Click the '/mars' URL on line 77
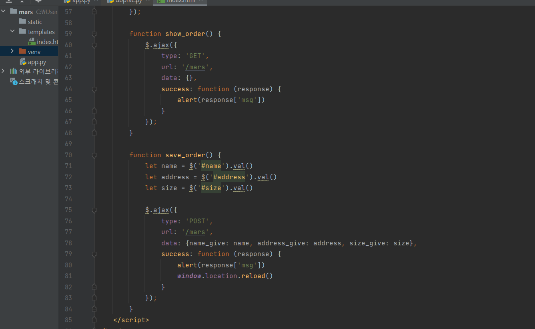This screenshot has height=329, width=535. click(195, 232)
